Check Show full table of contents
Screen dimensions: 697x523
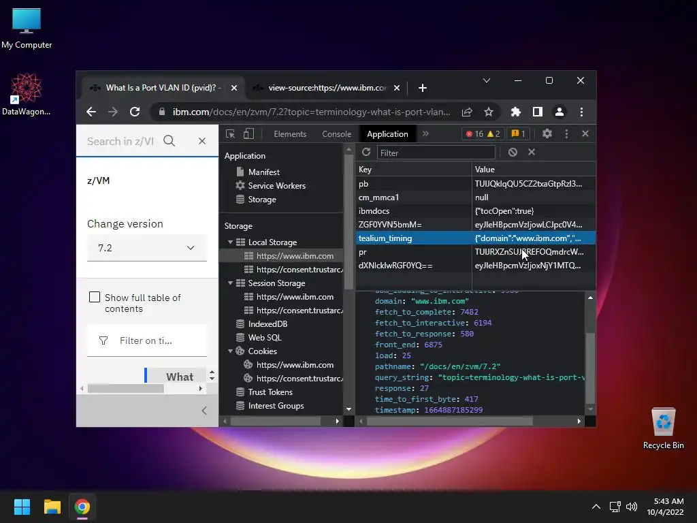coord(95,297)
